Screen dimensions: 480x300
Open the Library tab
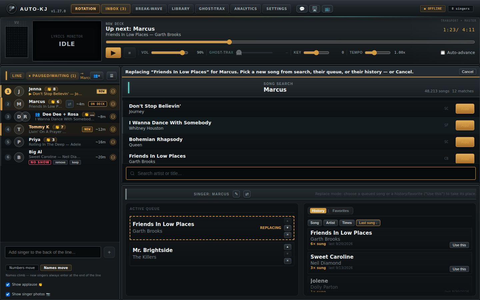(181, 9)
